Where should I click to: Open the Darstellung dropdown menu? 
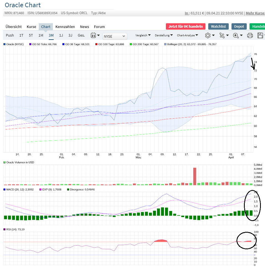[164, 35]
